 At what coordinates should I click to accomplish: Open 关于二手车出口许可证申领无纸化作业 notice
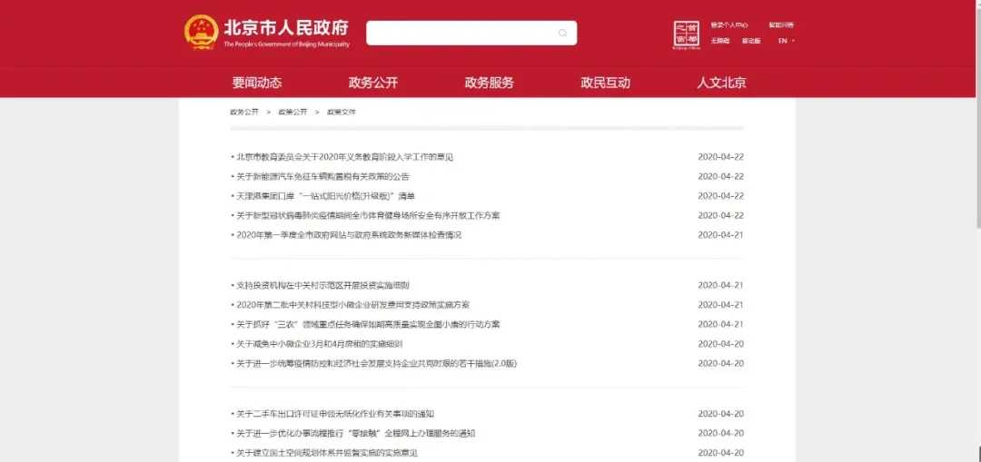(335, 414)
